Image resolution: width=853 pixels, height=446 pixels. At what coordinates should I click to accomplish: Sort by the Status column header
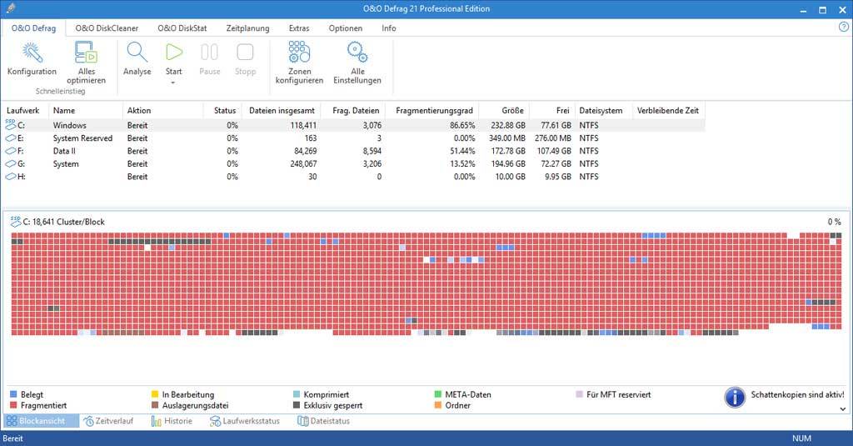222,111
